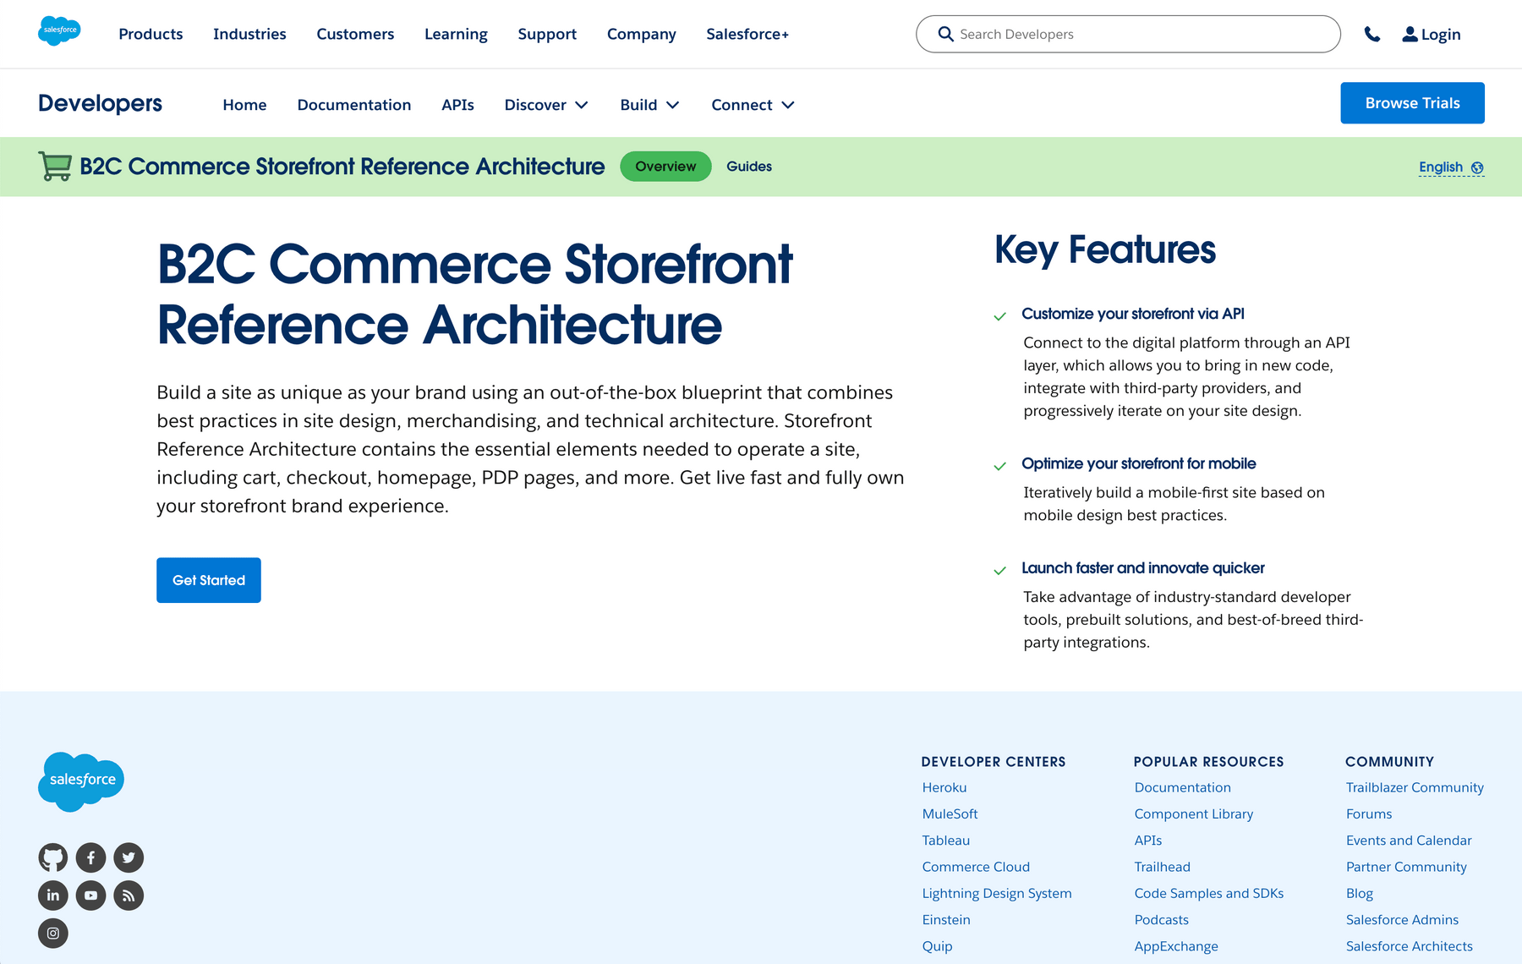Open the Trailblazer Community link

click(1415, 787)
